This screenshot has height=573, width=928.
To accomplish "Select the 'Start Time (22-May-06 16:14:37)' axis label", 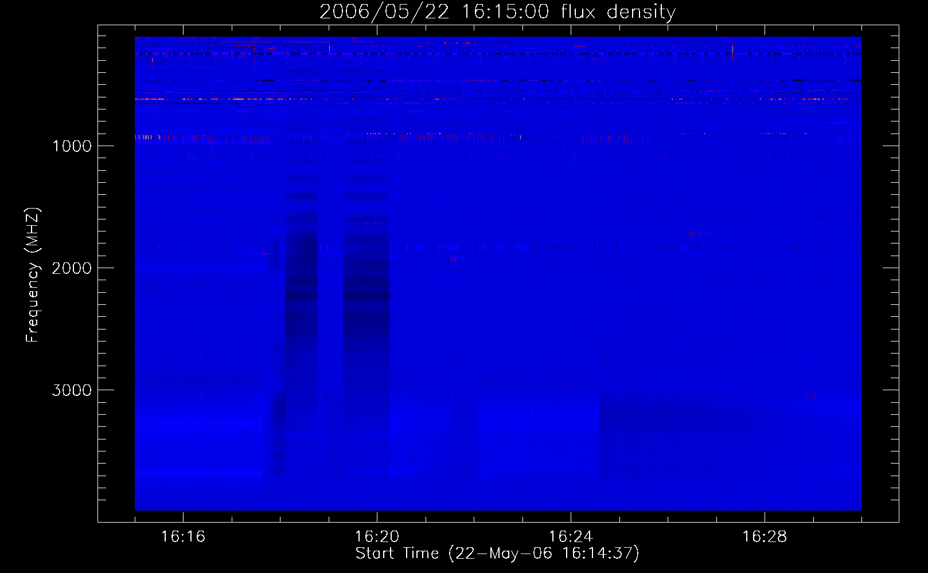I will 497,554.
